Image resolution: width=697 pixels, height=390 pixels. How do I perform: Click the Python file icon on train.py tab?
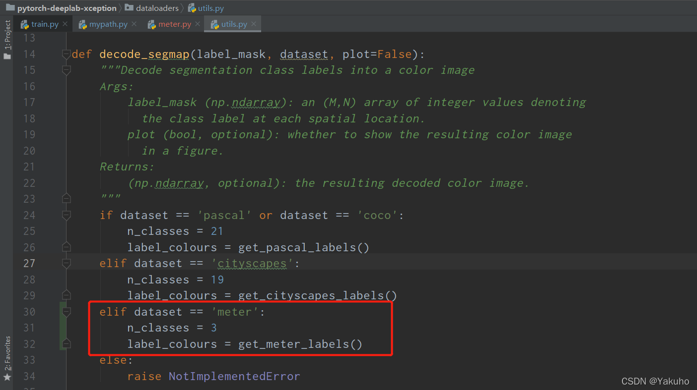[x=25, y=24]
